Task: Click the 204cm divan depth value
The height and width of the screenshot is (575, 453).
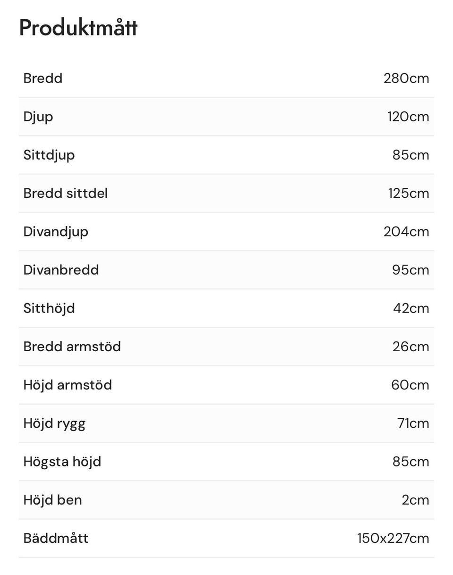Action: (406, 231)
